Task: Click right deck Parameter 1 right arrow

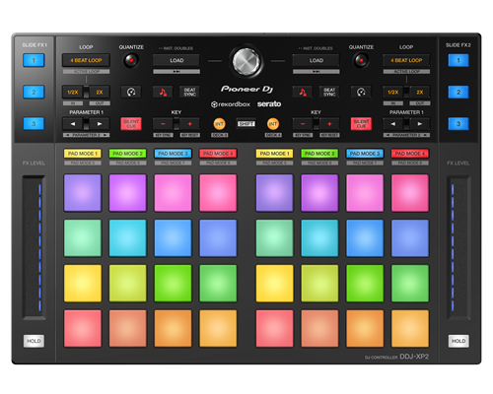Action: [420, 124]
